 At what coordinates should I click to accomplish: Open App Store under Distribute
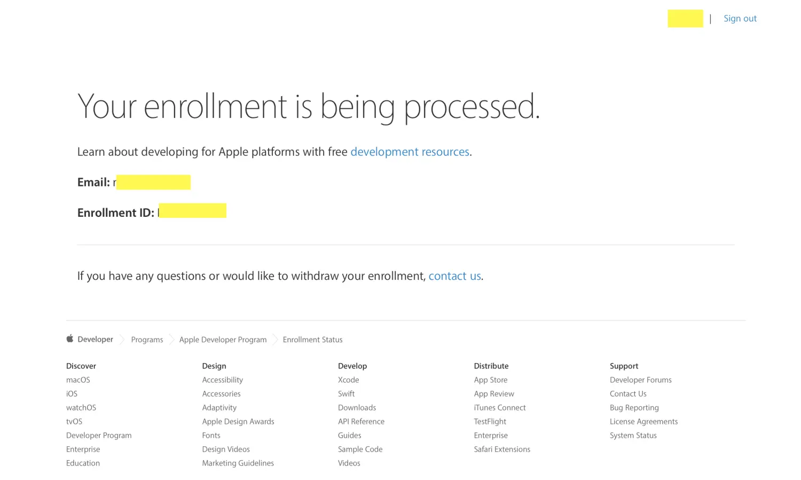[490, 380]
